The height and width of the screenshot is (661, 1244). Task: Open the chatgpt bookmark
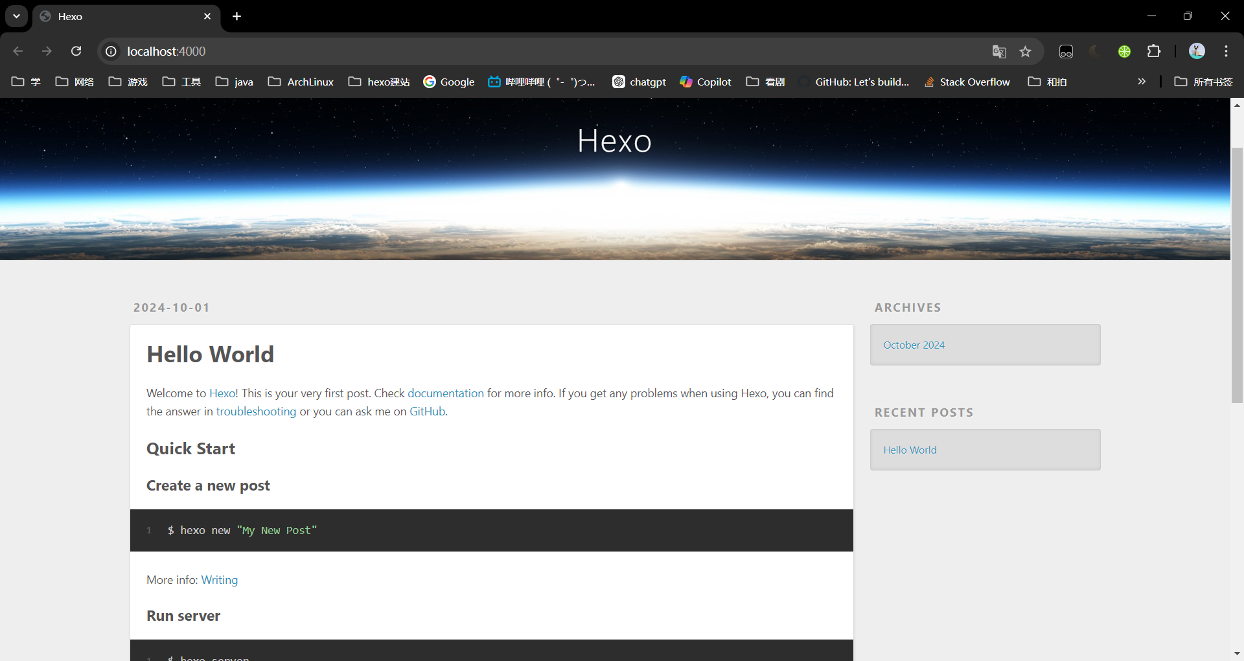click(639, 82)
